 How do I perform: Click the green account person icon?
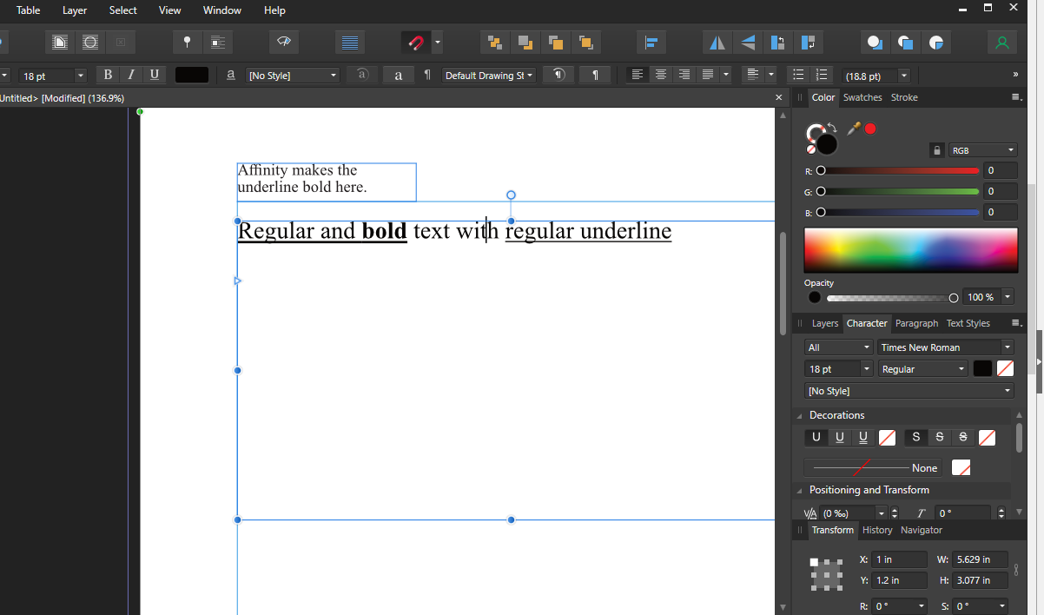pos(1002,43)
